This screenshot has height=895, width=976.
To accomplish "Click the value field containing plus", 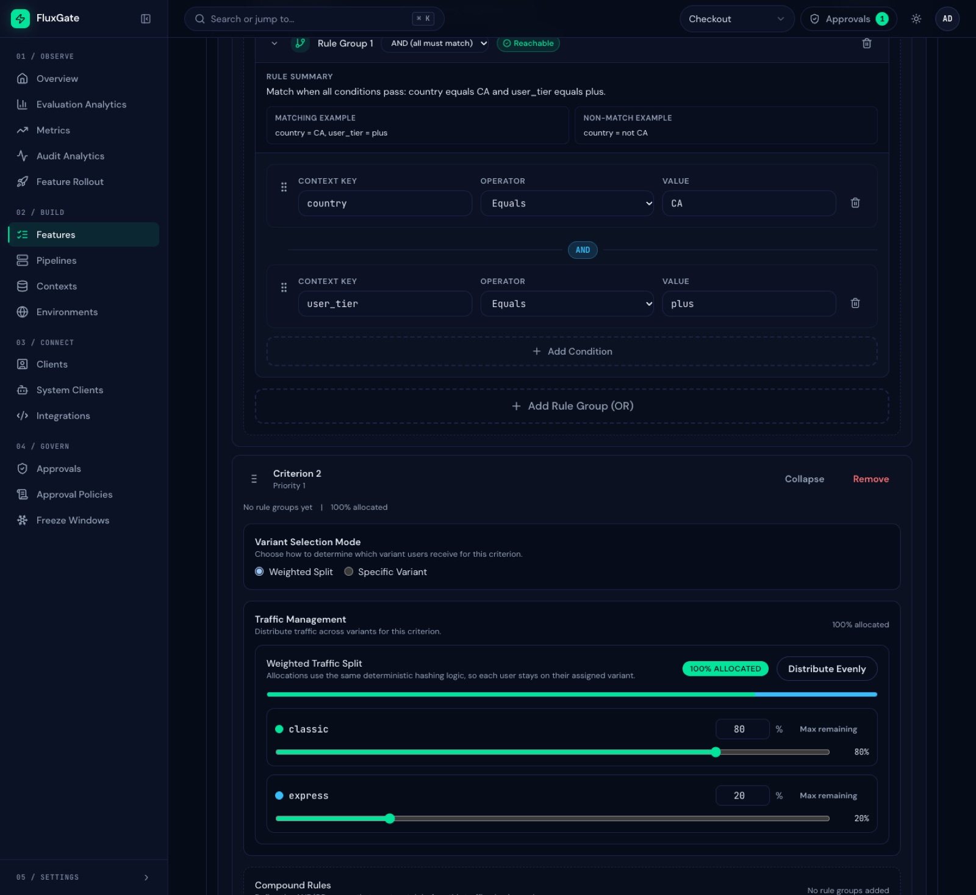I will 749,303.
